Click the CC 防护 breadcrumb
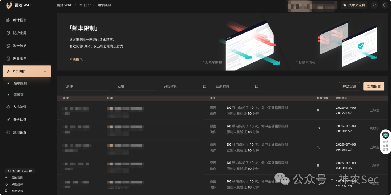This screenshot has width=391, height=195. (85, 5)
